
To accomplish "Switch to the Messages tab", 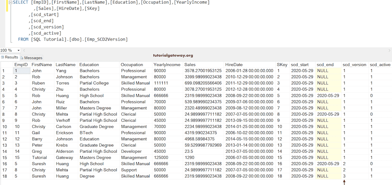I will coord(31,58).
